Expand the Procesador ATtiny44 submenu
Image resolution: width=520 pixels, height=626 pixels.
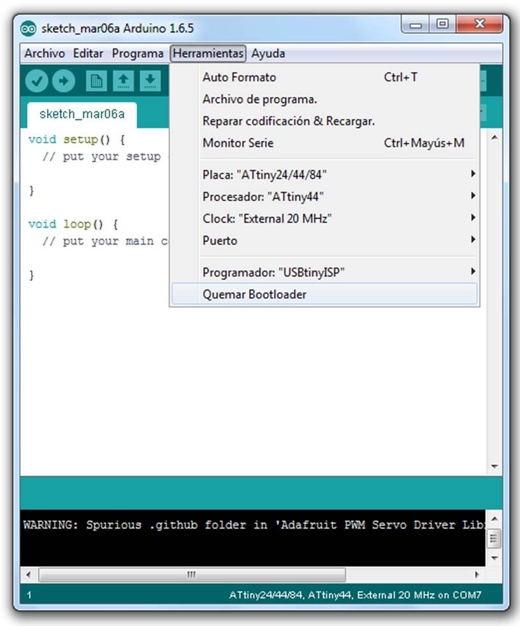[325, 196]
